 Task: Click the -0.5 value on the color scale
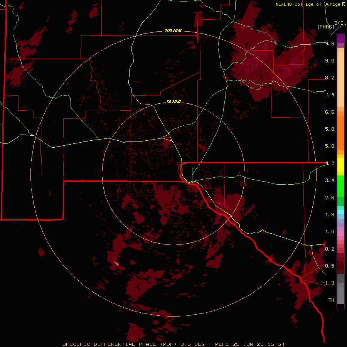(328, 266)
